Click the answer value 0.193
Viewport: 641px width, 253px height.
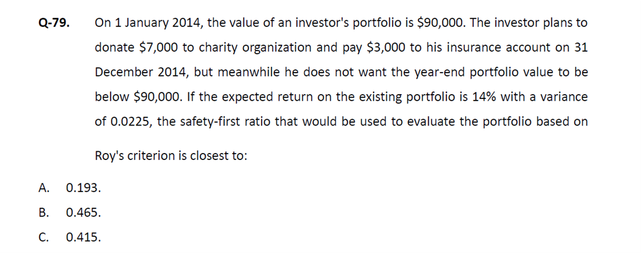(83, 188)
